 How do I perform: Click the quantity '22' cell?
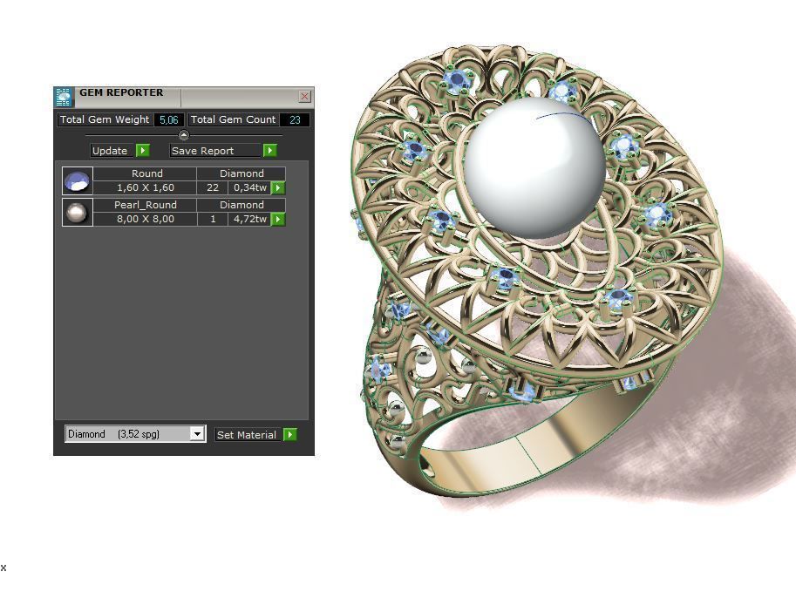click(x=213, y=187)
